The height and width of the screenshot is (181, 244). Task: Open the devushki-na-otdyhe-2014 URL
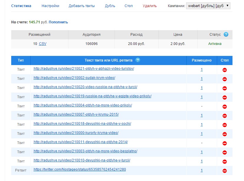[81, 142]
